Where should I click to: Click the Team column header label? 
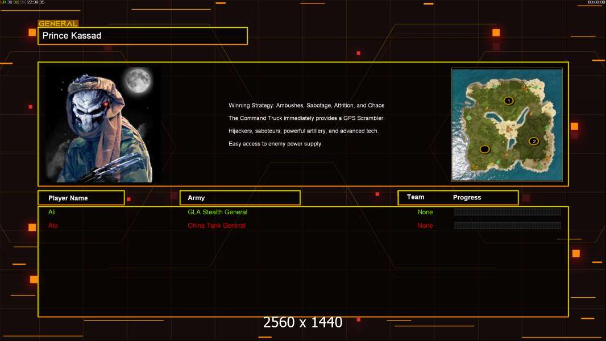pos(416,197)
